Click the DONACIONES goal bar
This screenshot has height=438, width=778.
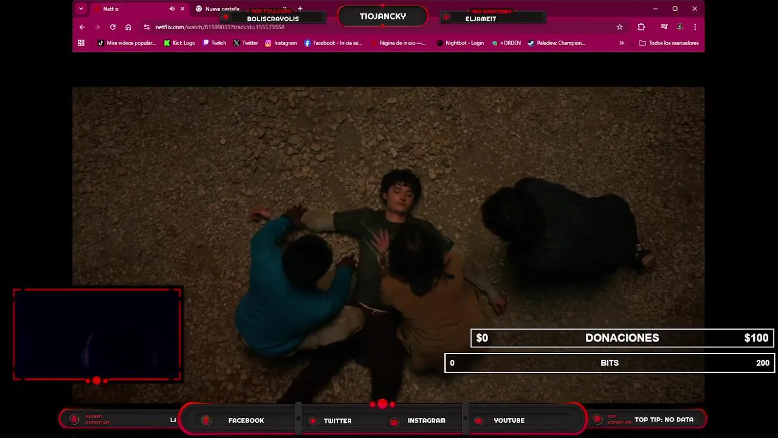(x=622, y=338)
